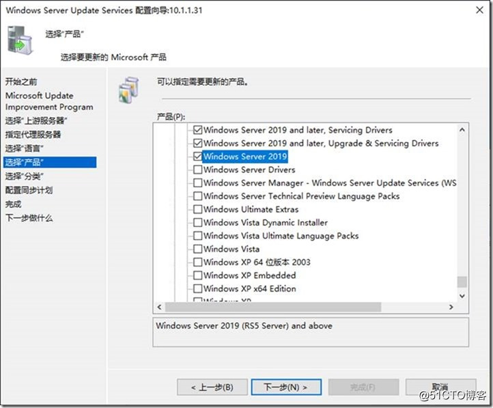Select the Windows Server Drivers row text

pos(249,169)
